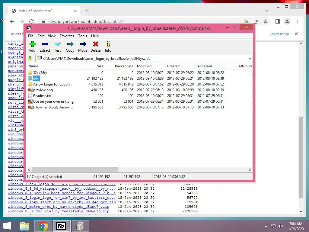This screenshot has height=232, width=309.
Task: Open Chrome profile avatar
Action: (x=287, y=21)
